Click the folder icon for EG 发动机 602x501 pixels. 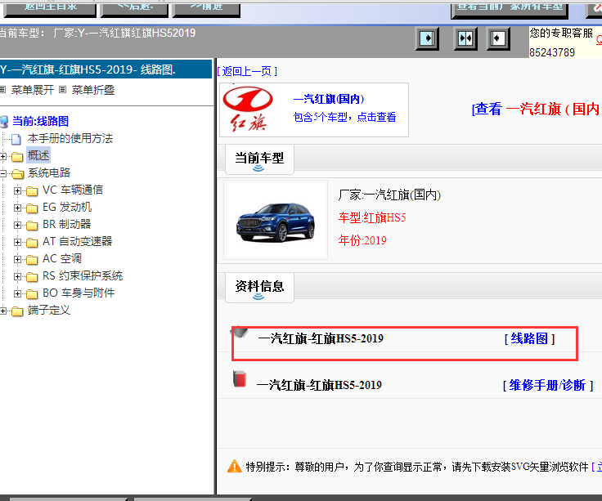[32, 208]
